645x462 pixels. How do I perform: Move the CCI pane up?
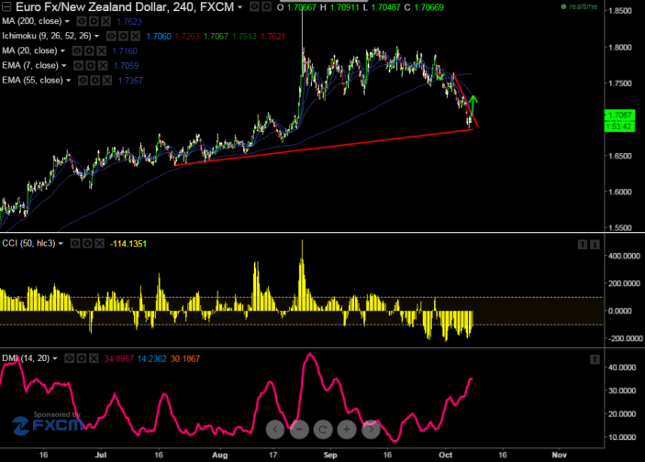click(583, 245)
